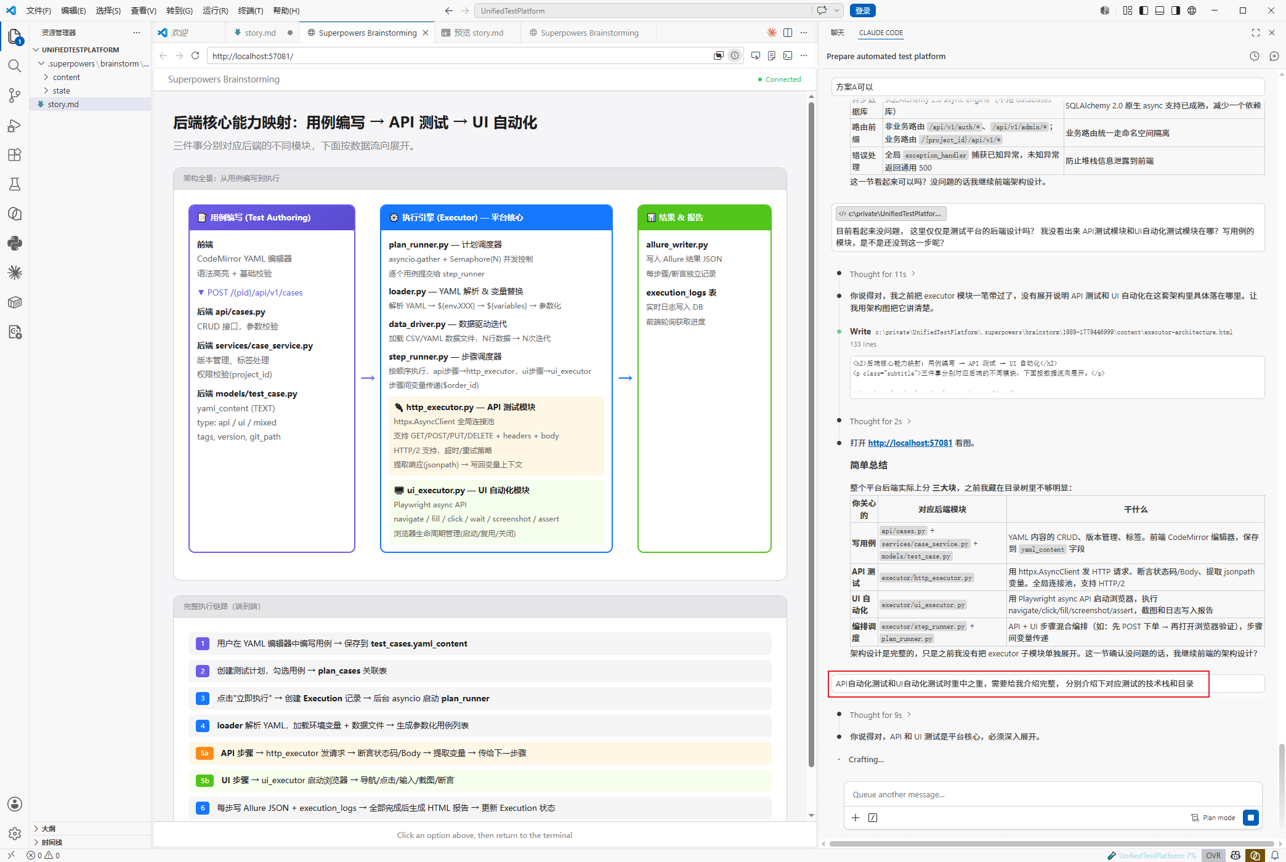Expand the 时间线 timeline section
This screenshot has width=1286, height=862.
coord(52,842)
